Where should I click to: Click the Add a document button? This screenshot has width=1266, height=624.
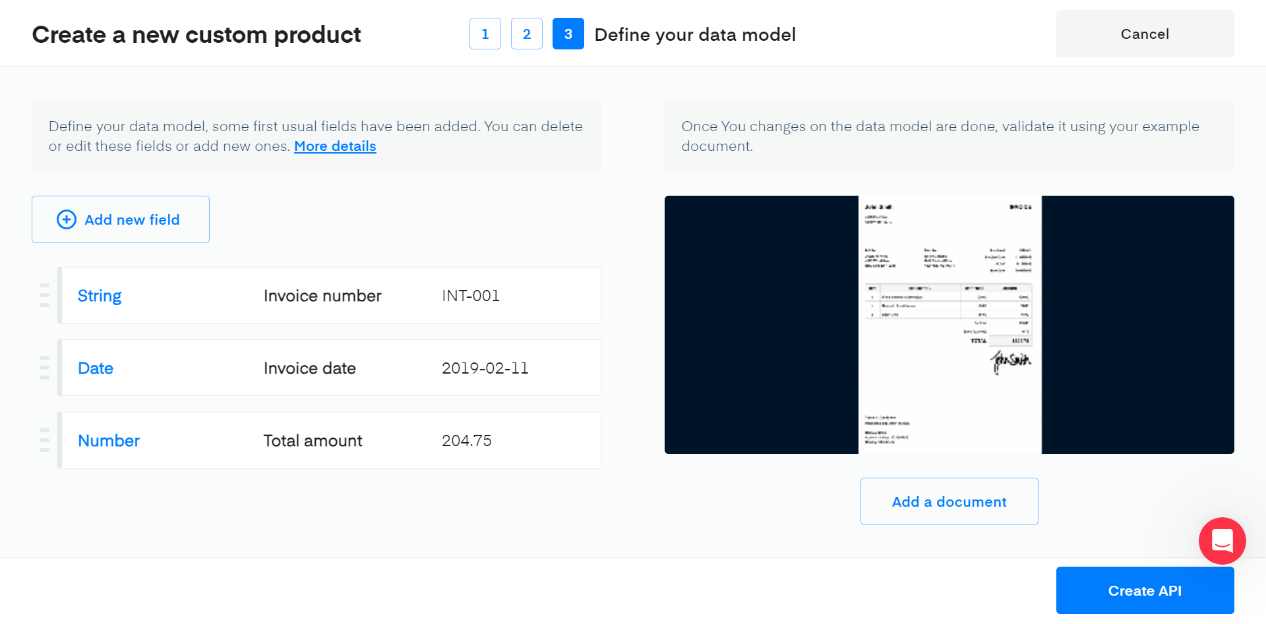[x=949, y=501]
